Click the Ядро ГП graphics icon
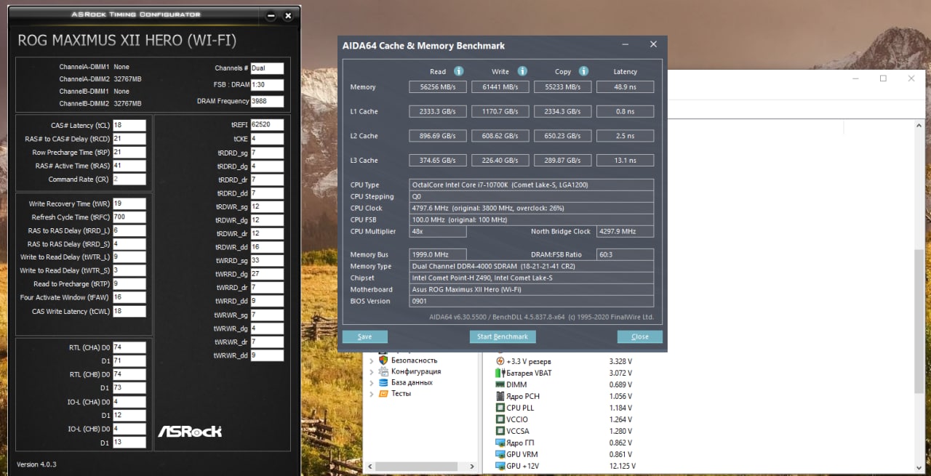931x476 pixels. pyautogui.click(x=500, y=443)
